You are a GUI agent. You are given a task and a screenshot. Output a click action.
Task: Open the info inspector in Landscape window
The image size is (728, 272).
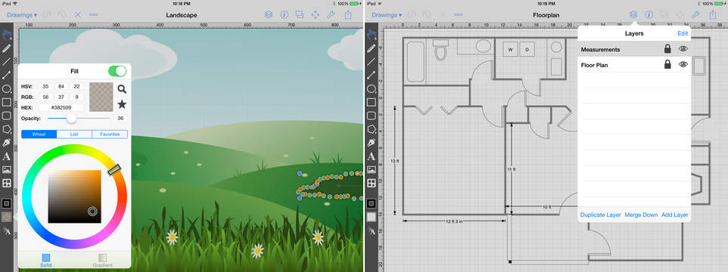284,15
